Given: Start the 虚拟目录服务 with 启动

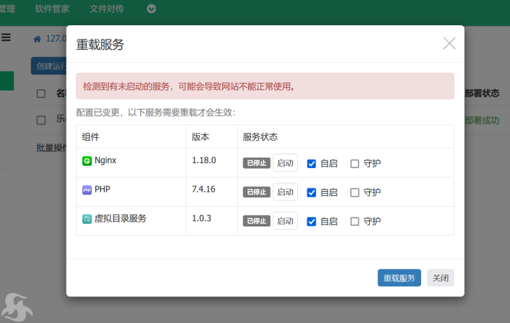Looking at the screenshot, I should click(x=285, y=221).
